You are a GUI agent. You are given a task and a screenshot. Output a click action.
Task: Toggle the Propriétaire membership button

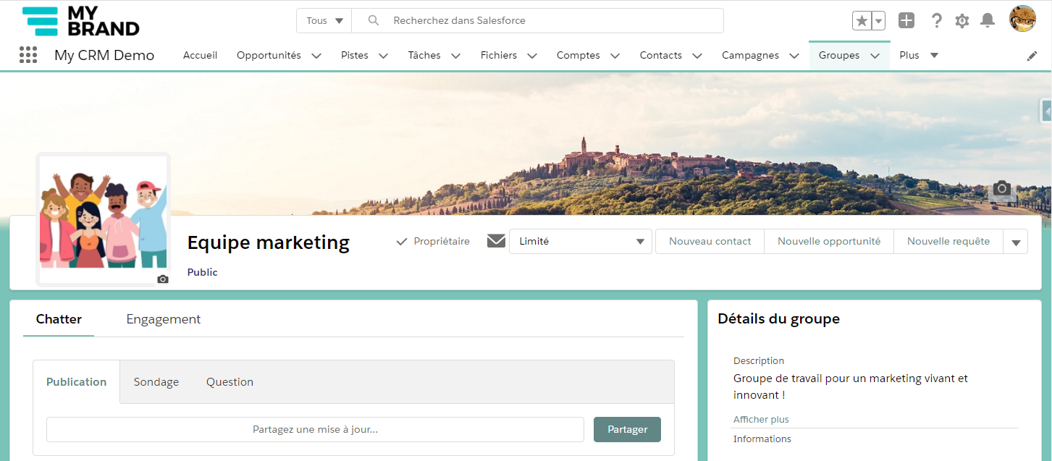[x=433, y=242]
